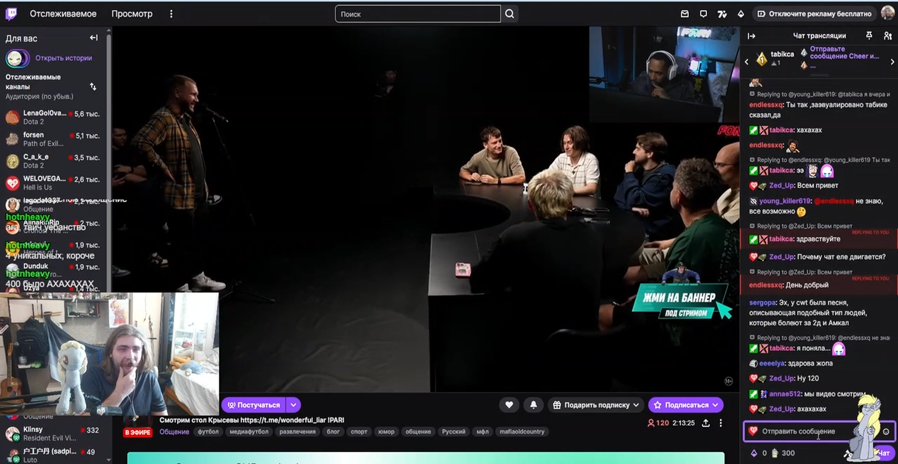Screen dimensions: 898x464
Task: Open the Общение category link
Action: pyautogui.click(x=174, y=432)
